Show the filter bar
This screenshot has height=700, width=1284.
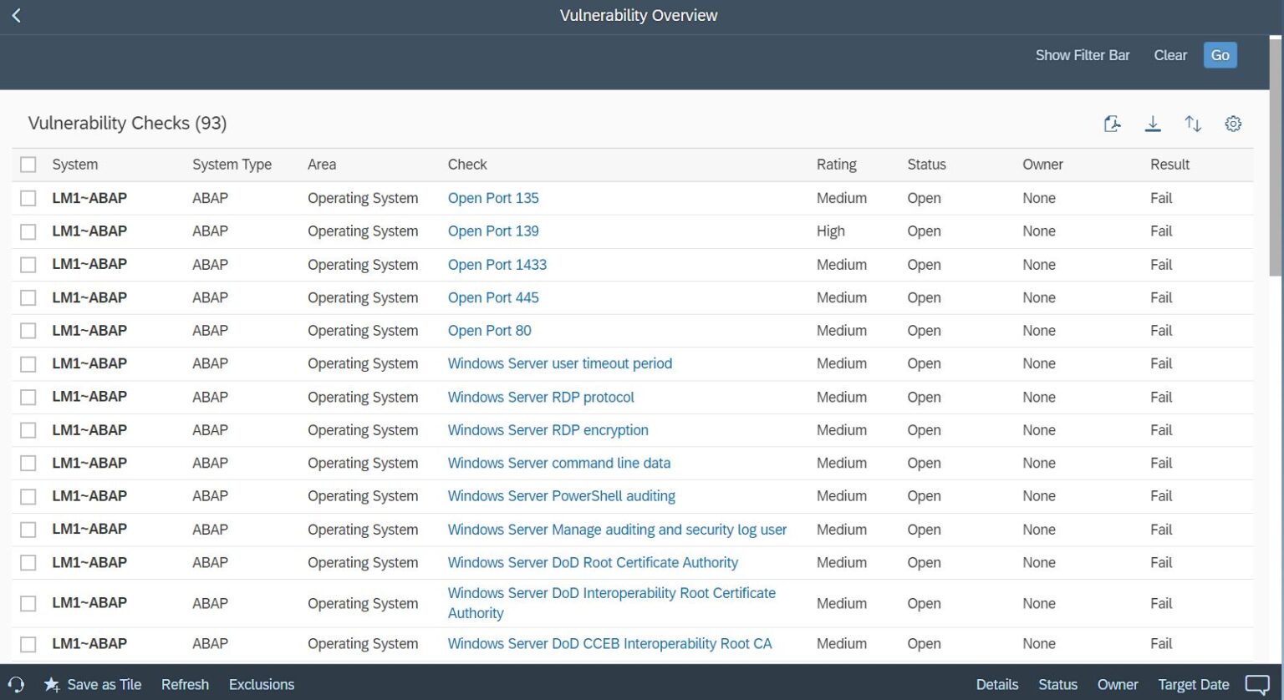(1082, 54)
